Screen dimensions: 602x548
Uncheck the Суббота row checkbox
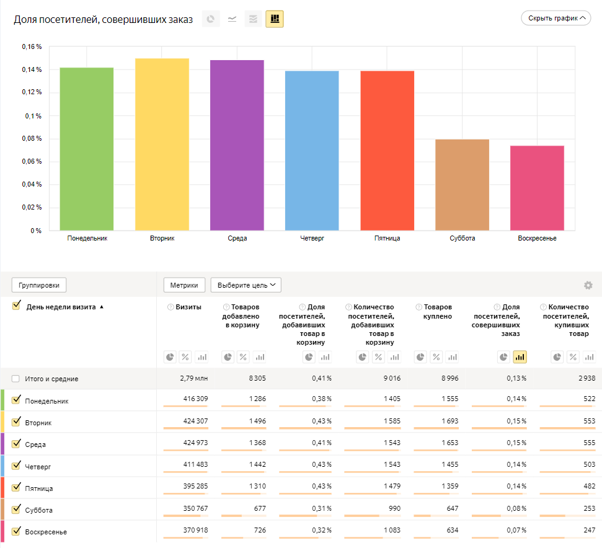(x=17, y=509)
